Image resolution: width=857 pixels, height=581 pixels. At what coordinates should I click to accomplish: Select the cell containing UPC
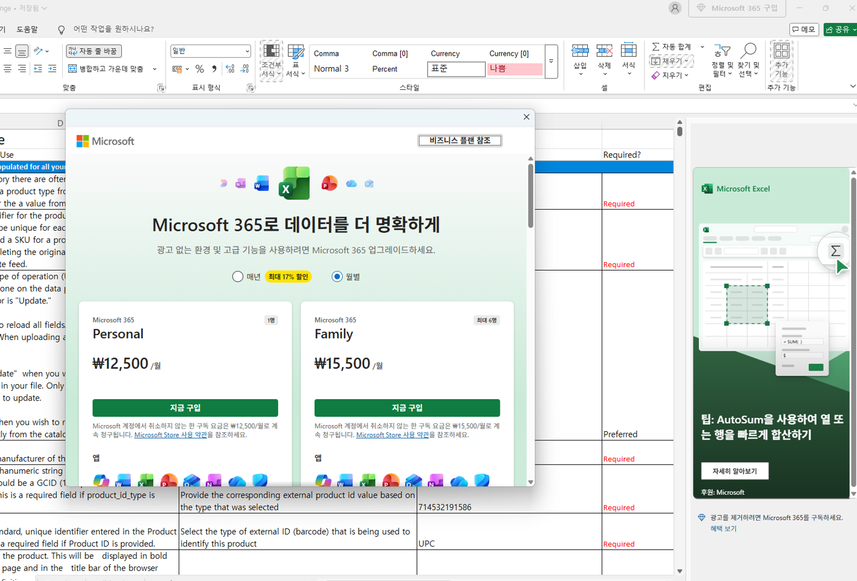pyautogui.click(x=509, y=531)
